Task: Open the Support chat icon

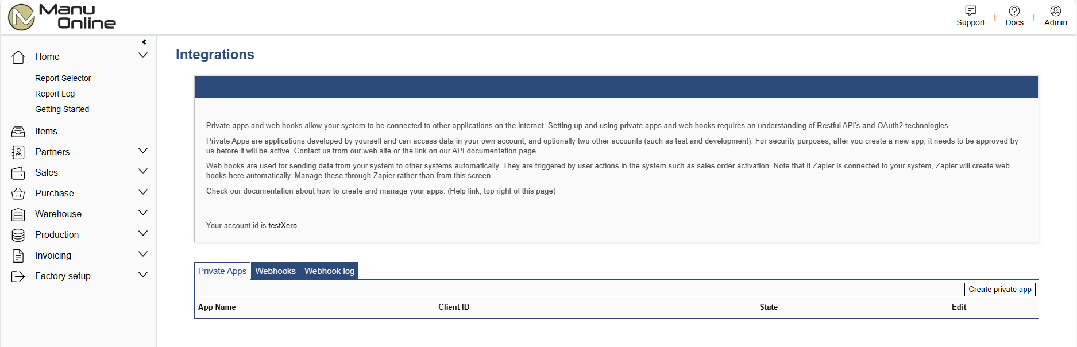Action: point(970,11)
